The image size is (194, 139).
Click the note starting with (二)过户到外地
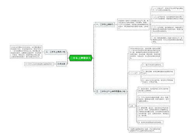[x=168, y=19]
